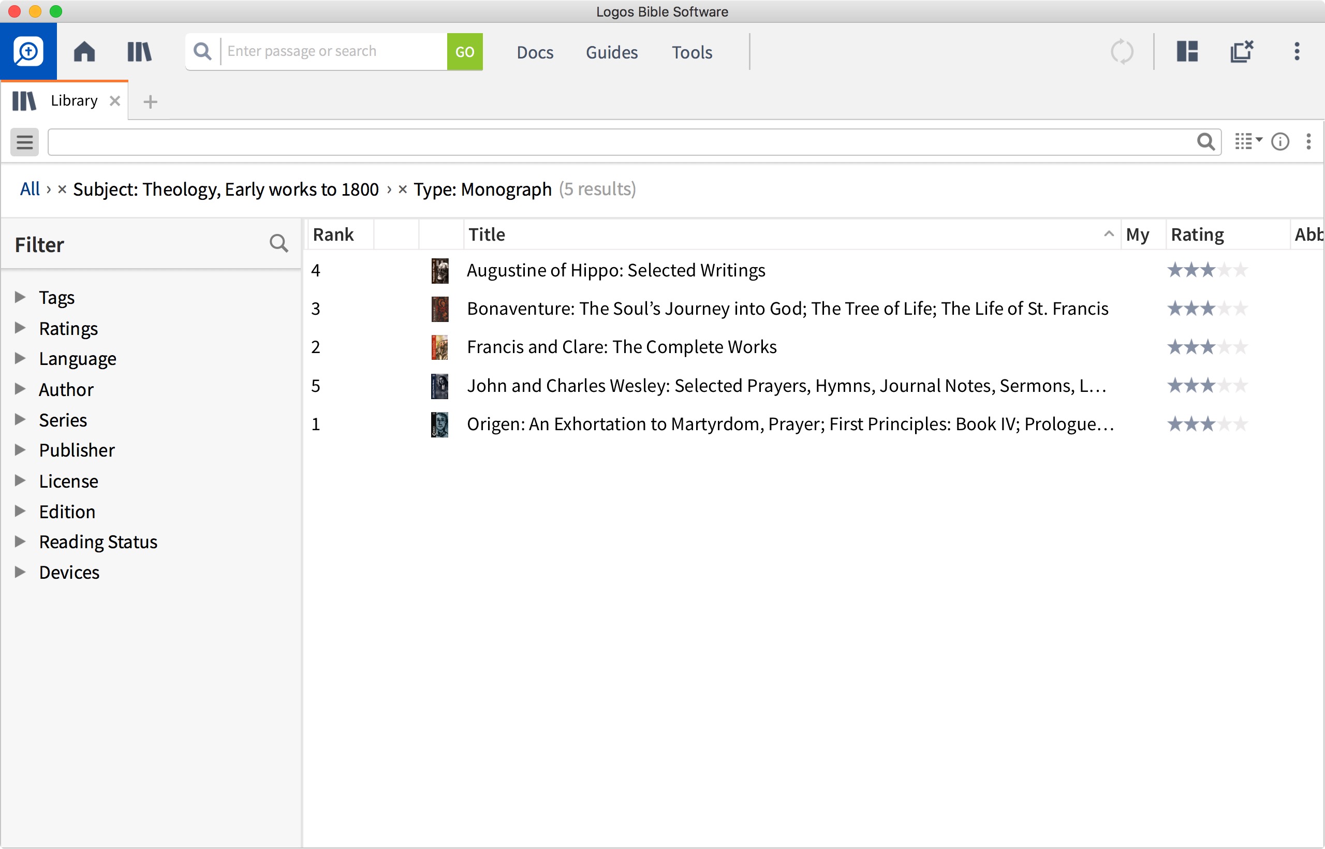Click the Logos search app icon

pos(28,51)
